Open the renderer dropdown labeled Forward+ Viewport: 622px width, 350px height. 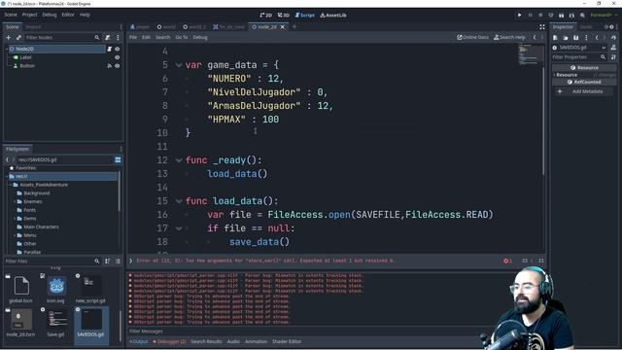click(604, 16)
